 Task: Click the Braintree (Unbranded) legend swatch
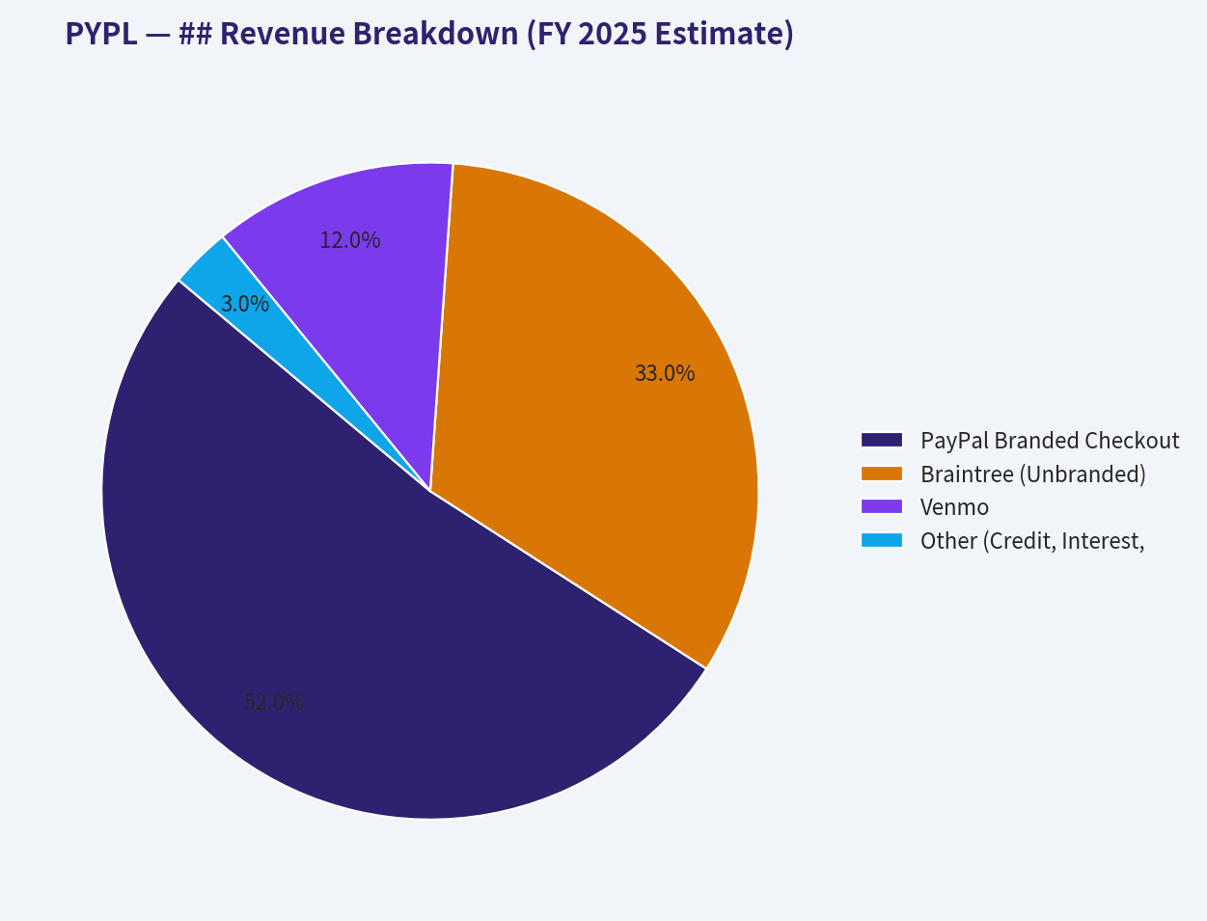[882, 474]
